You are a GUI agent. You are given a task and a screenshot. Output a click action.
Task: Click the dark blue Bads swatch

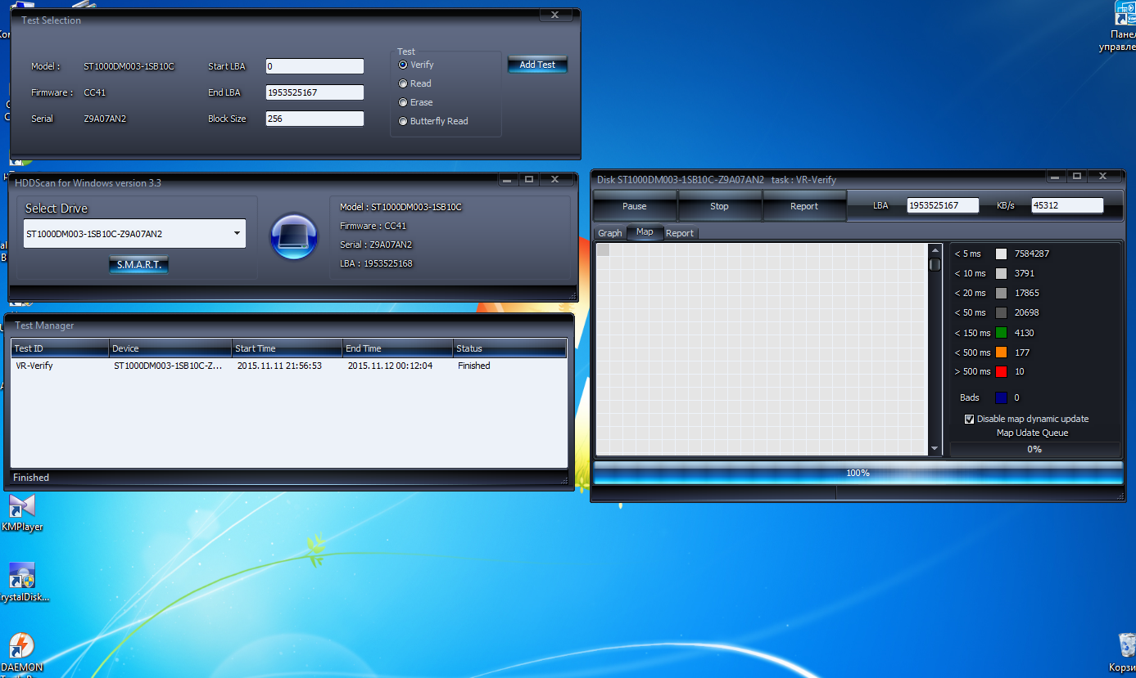pyautogui.click(x=1001, y=398)
